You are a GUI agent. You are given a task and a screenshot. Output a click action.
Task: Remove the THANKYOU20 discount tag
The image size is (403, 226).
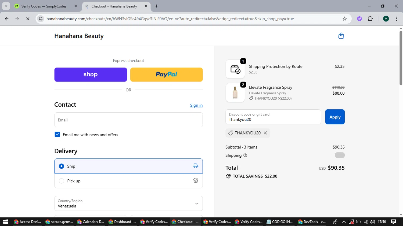(265, 133)
